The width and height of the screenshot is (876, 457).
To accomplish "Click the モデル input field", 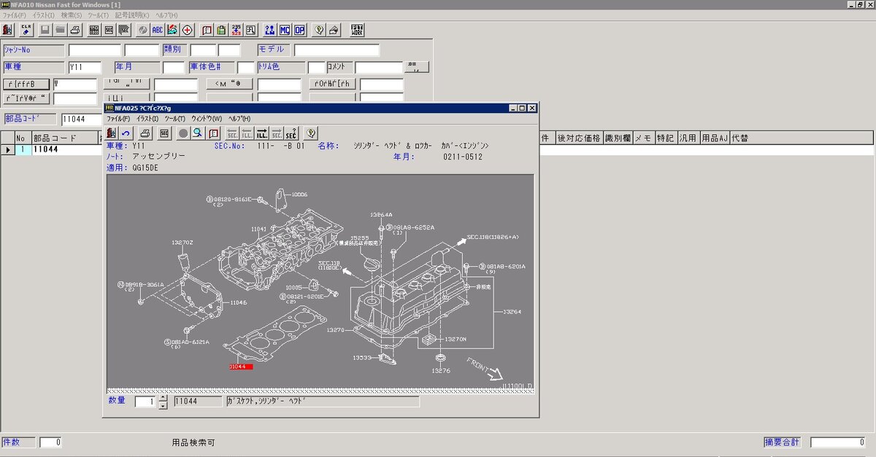I will 337,50.
